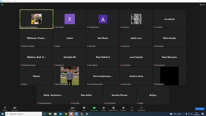Click the Zoom meeting taskbar icon
206x116 pixels.
(76, 114)
